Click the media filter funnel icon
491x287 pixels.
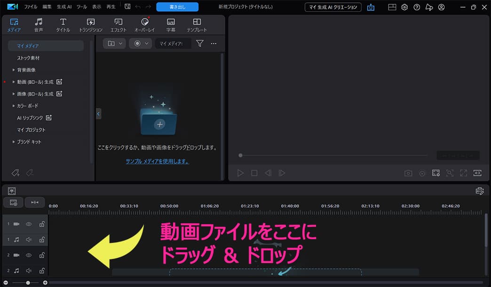point(200,44)
